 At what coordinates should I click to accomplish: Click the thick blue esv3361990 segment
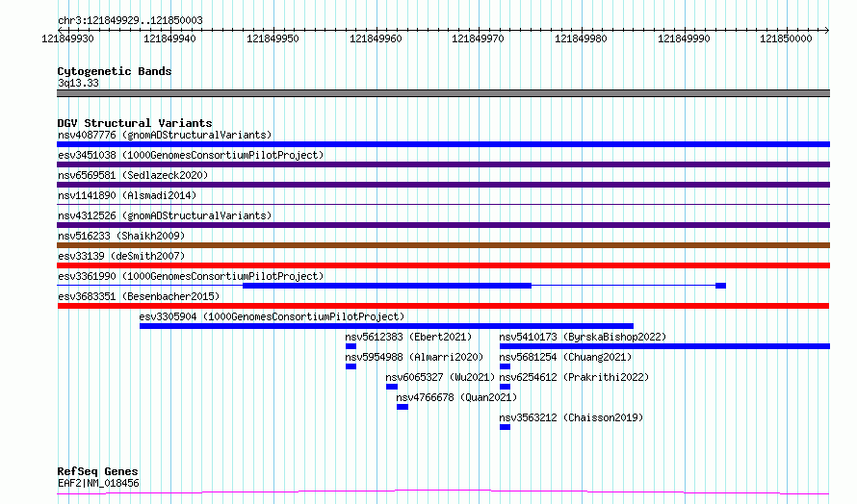pos(387,286)
